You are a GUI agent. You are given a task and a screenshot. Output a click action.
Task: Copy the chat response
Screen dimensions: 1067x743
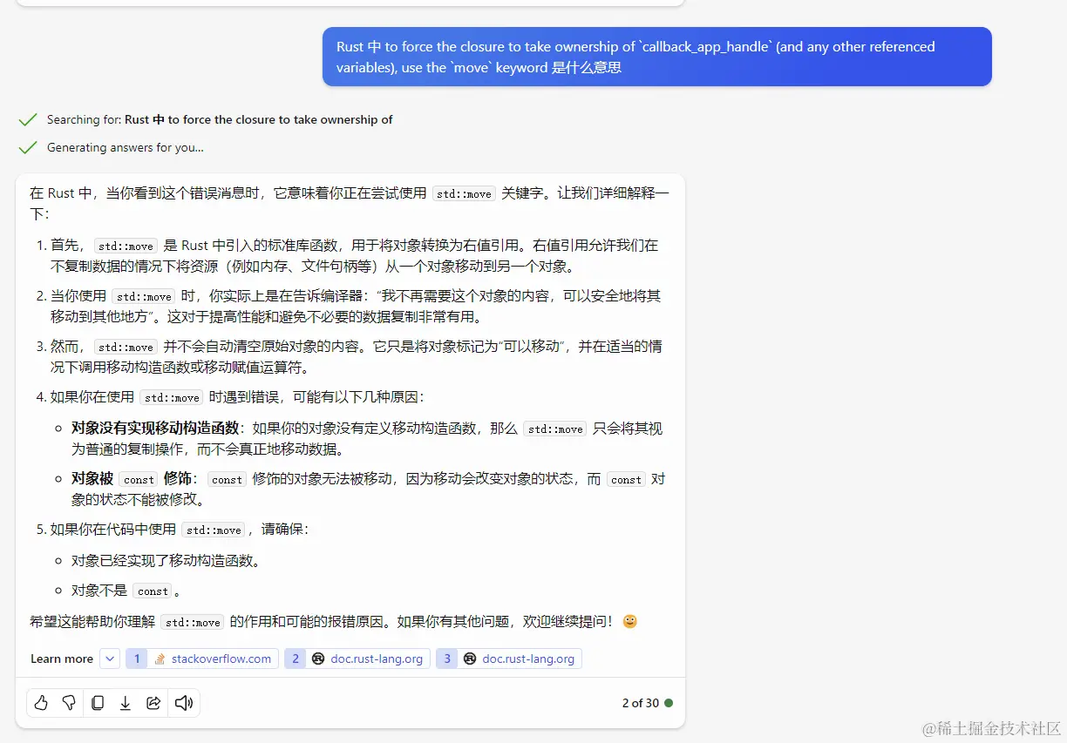(97, 703)
